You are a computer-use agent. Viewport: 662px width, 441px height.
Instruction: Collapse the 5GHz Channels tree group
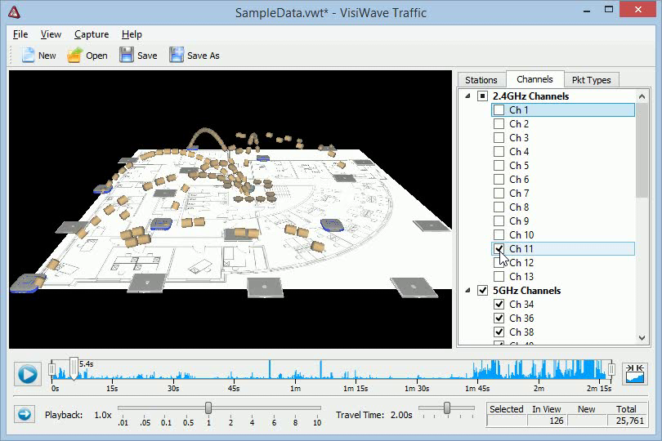point(467,291)
